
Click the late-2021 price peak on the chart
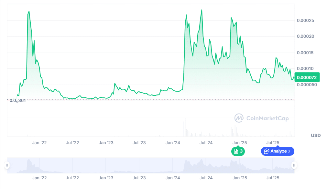[x=29, y=11]
